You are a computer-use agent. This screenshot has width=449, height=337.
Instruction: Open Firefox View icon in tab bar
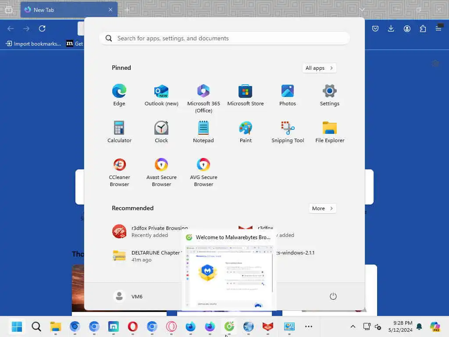[x=9, y=10]
